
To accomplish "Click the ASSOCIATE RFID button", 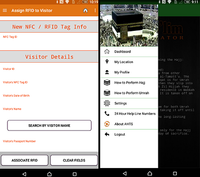I will point(25,160).
